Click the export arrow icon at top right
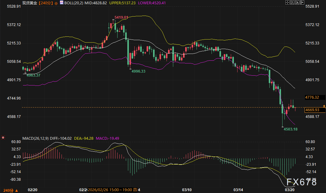 coord(302,2)
